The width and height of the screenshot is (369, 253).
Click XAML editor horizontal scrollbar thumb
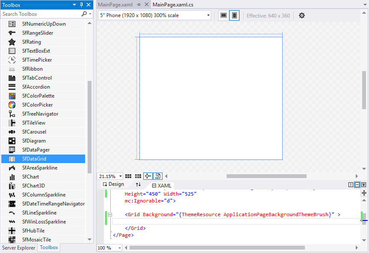[217, 247]
